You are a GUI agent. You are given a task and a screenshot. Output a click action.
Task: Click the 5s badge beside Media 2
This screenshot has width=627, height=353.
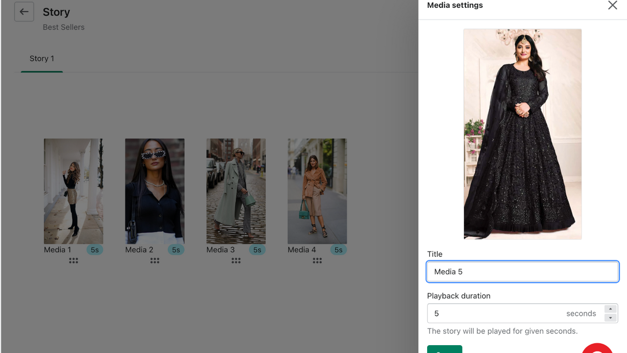pyautogui.click(x=176, y=250)
